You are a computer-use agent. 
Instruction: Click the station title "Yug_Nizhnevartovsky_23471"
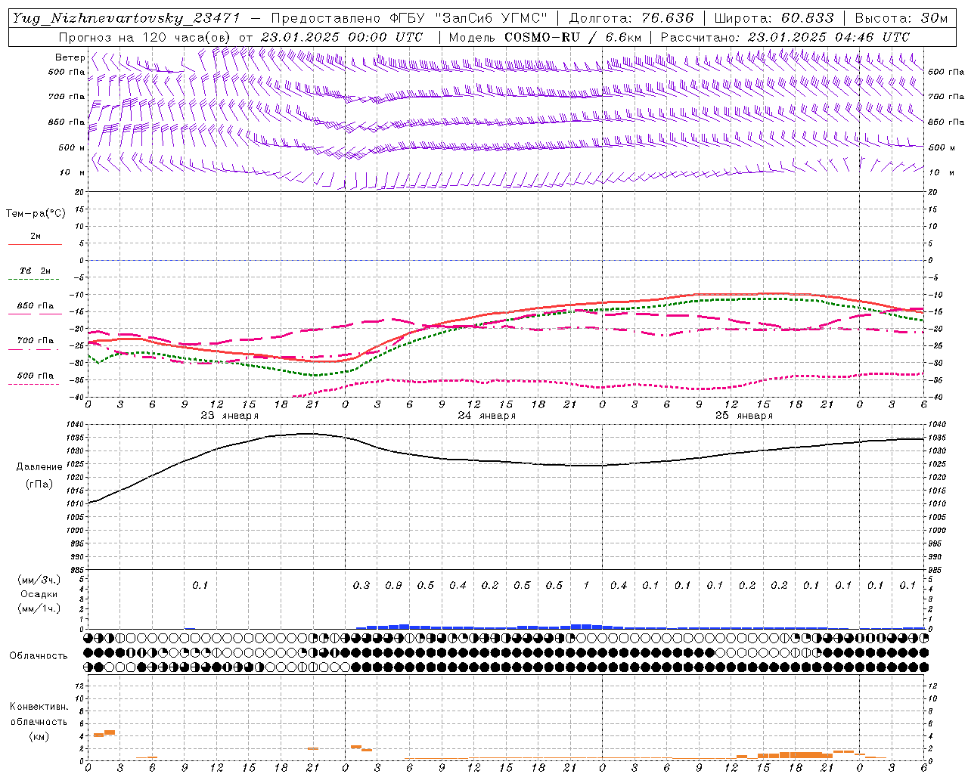tap(126, 18)
